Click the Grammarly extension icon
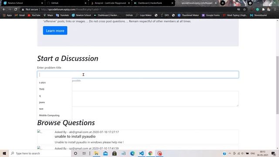The height and width of the screenshot is (157, 279). tap(258, 10)
